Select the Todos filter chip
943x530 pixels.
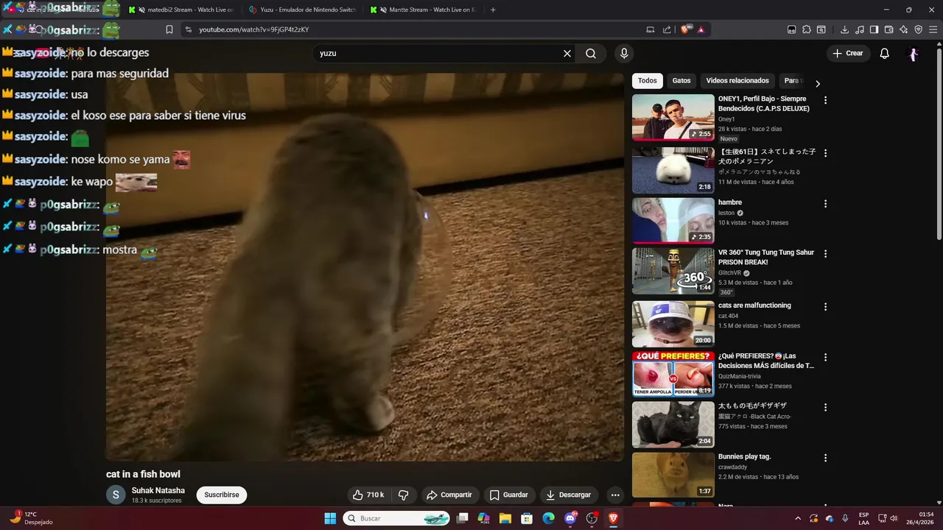click(x=648, y=81)
